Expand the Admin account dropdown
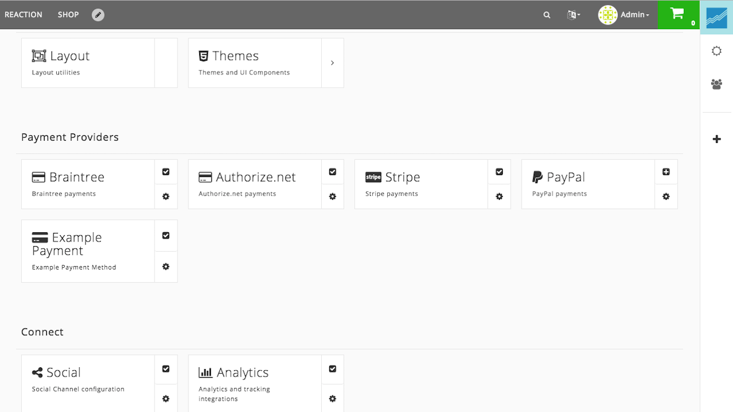Screen dimensions: 733x412 coord(624,15)
